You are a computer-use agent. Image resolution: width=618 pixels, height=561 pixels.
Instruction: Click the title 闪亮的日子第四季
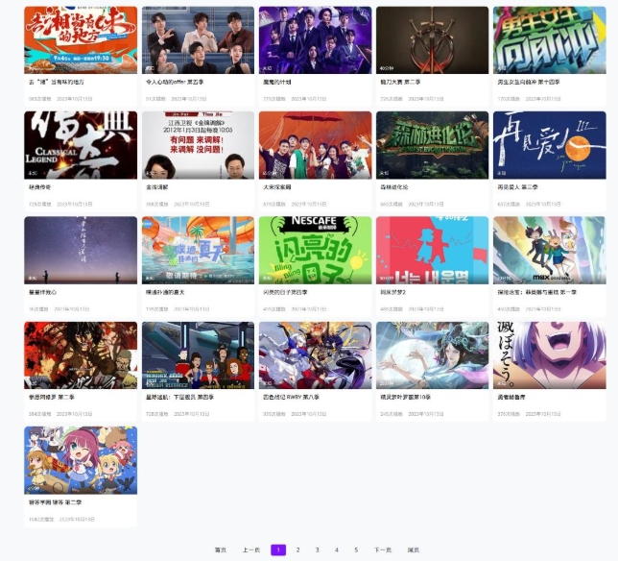click(x=285, y=292)
